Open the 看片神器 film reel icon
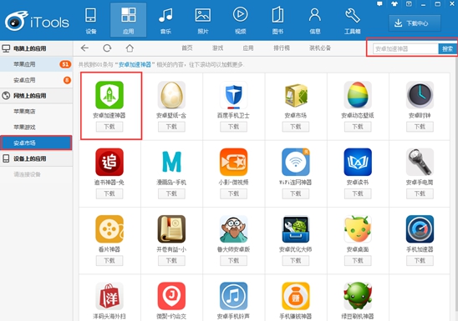458x321 pixels. tap(109, 229)
